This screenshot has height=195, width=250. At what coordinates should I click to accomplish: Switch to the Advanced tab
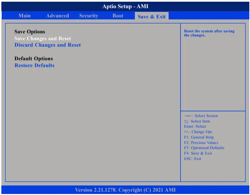(x=58, y=16)
